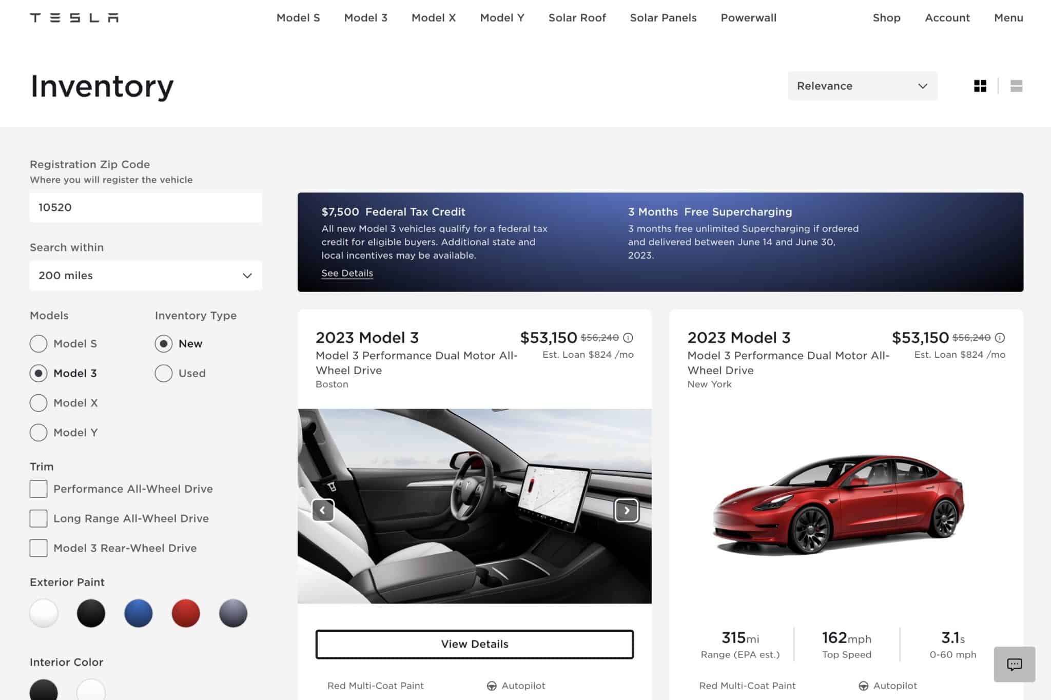Viewport: 1051px width, 700px height.
Task: Switch to grid view layout
Action: coord(980,86)
